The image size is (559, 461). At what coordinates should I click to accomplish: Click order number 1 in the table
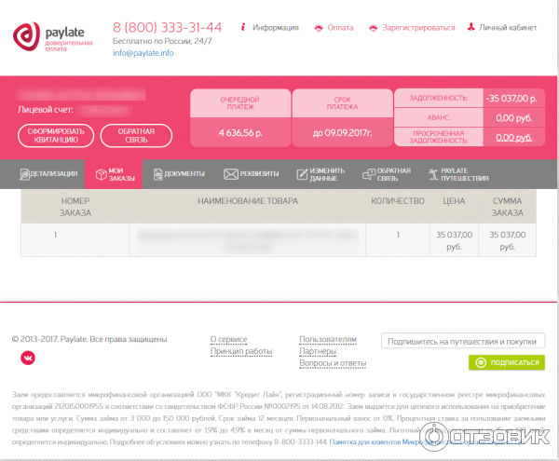55,235
